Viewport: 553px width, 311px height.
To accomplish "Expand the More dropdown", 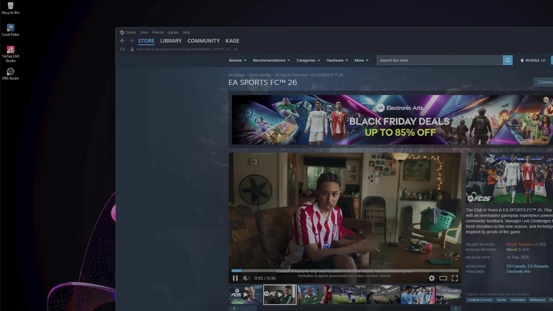I will 361,60.
